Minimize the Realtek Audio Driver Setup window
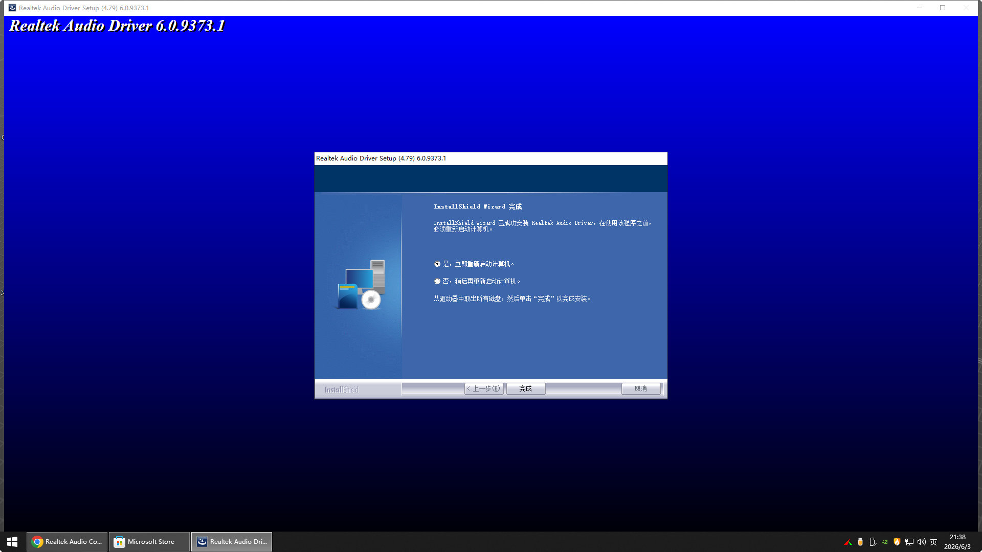The height and width of the screenshot is (552, 982). pyautogui.click(x=920, y=8)
